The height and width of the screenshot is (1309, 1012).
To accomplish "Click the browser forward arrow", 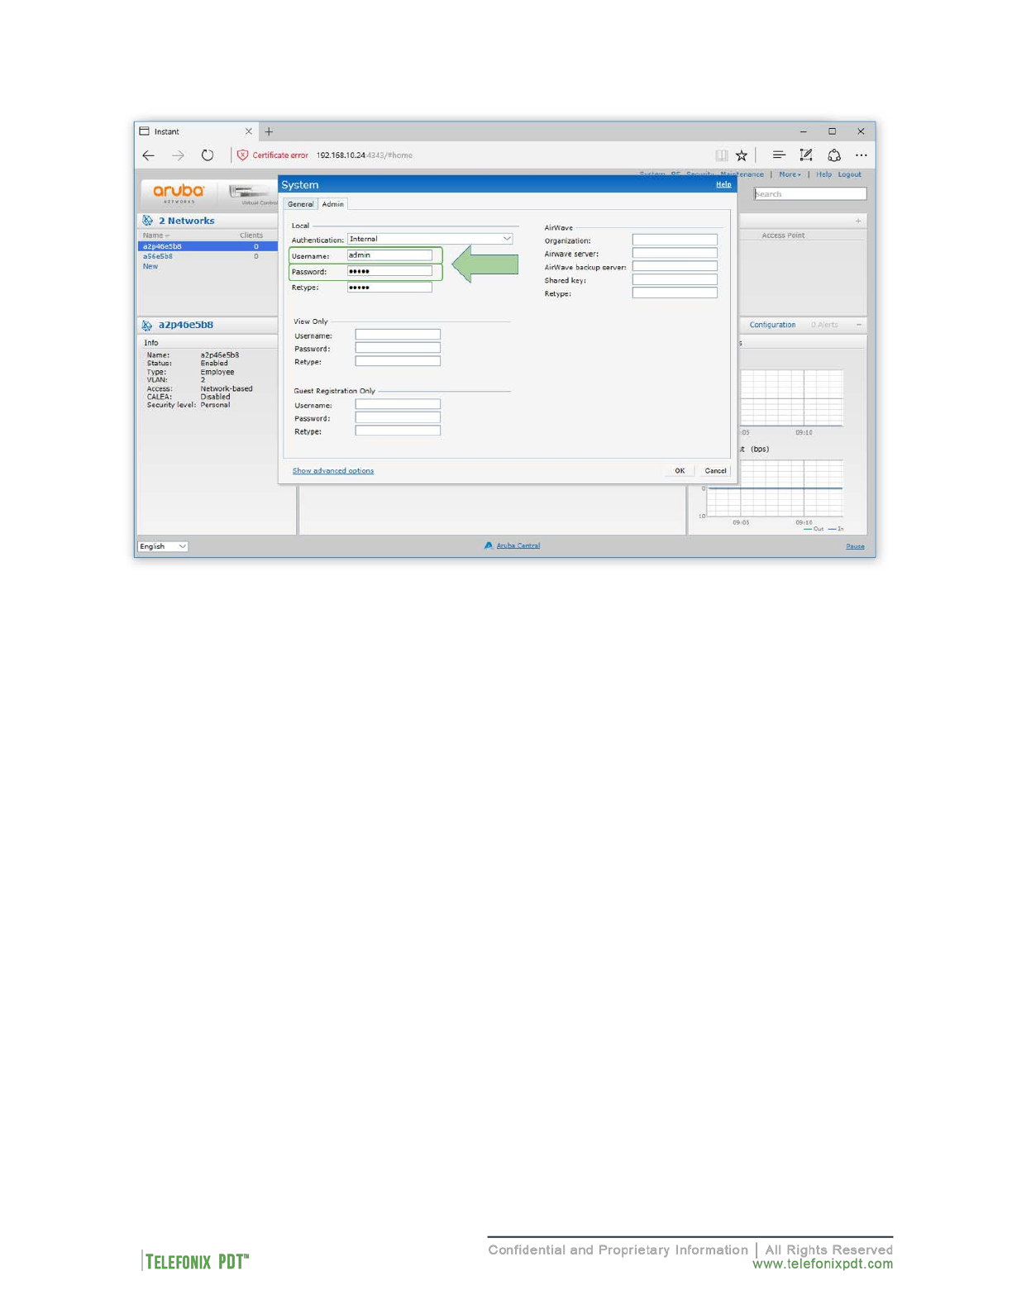I will pyautogui.click(x=178, y=155).
